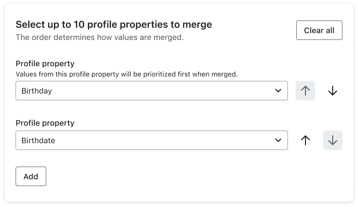Click the 'Birthday' value text in first field
The image size is (358, 207).
[x=36, y=91]
